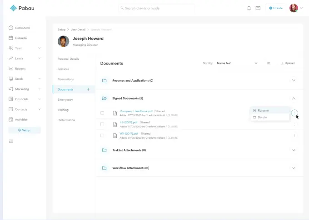This screenshot has width=309, height=220.
Task: Choose Rename from the context menu
Action: [x=263, y=111]
